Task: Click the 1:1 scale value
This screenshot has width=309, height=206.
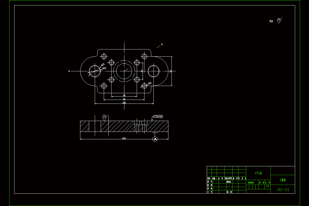Action: [268, 186]
